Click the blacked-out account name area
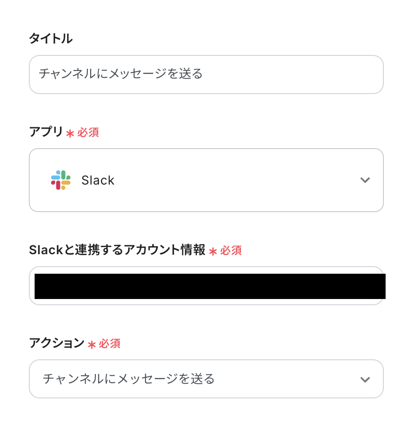Screen dimensions: 414x425 [209, 287]
